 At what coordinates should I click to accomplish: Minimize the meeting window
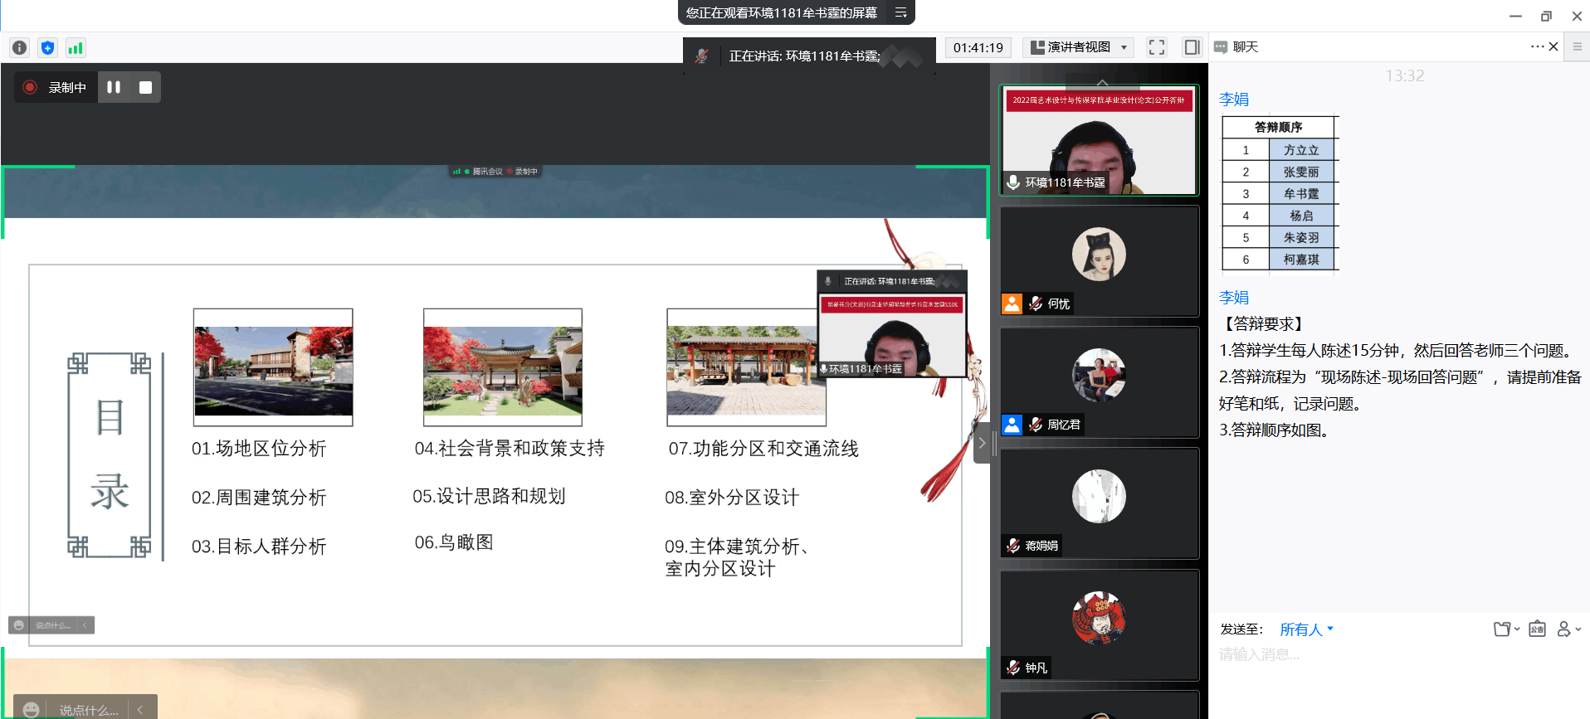(1515, 16)
